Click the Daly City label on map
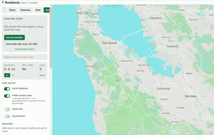Viewport: 214px width, 135px height. pyautogui.click(x=82, y=13)
